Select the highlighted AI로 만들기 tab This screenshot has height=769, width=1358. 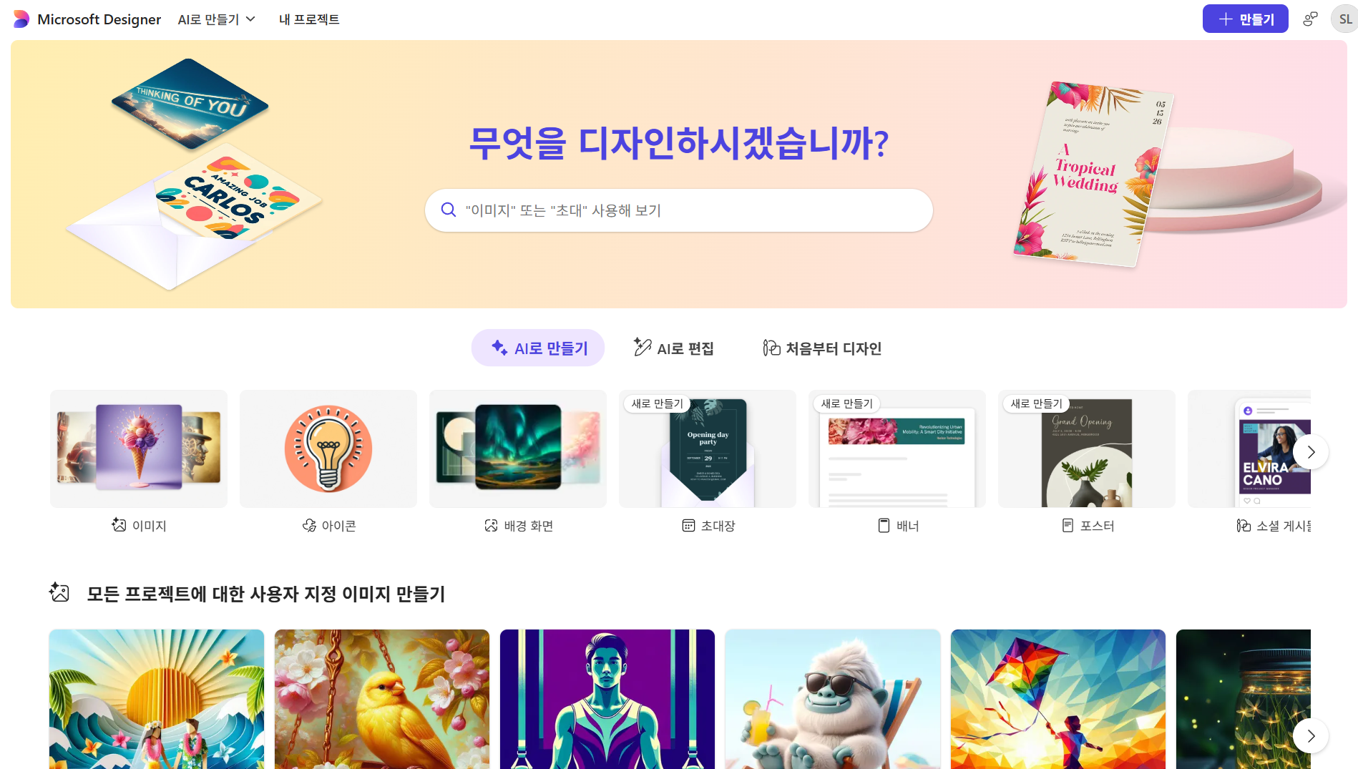point(538,348)
